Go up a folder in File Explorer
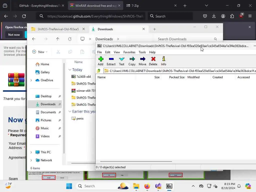Viewport: 256px width, 192px height. pos(58,39)
